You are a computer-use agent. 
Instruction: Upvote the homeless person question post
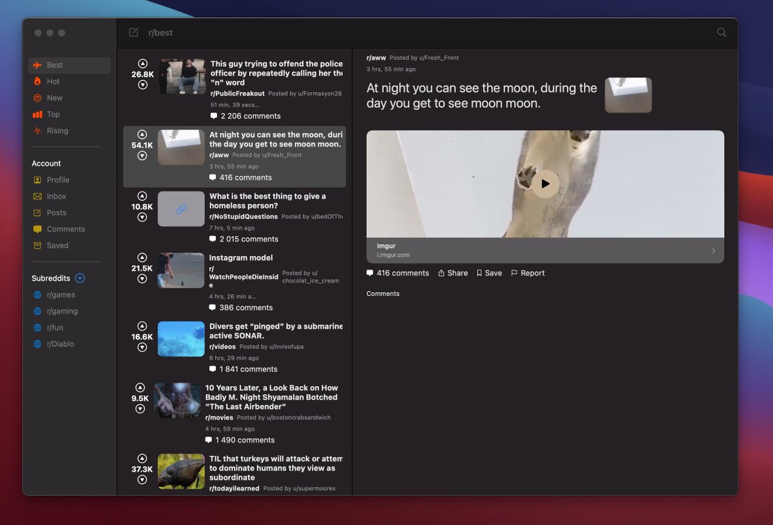pos(142,196)
